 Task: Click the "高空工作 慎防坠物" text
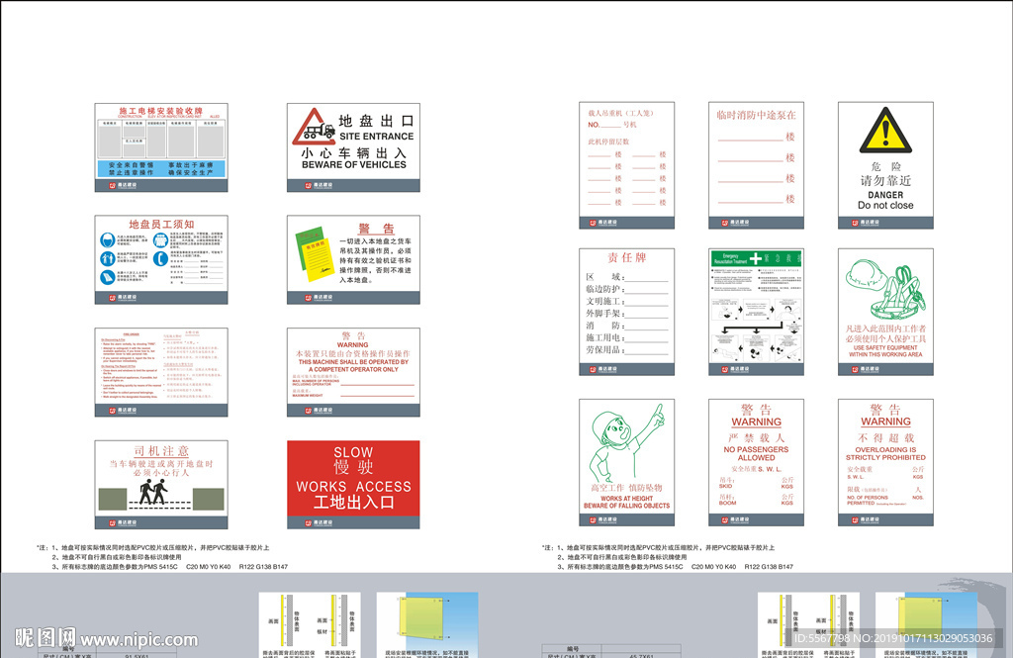tap(626, 488)
